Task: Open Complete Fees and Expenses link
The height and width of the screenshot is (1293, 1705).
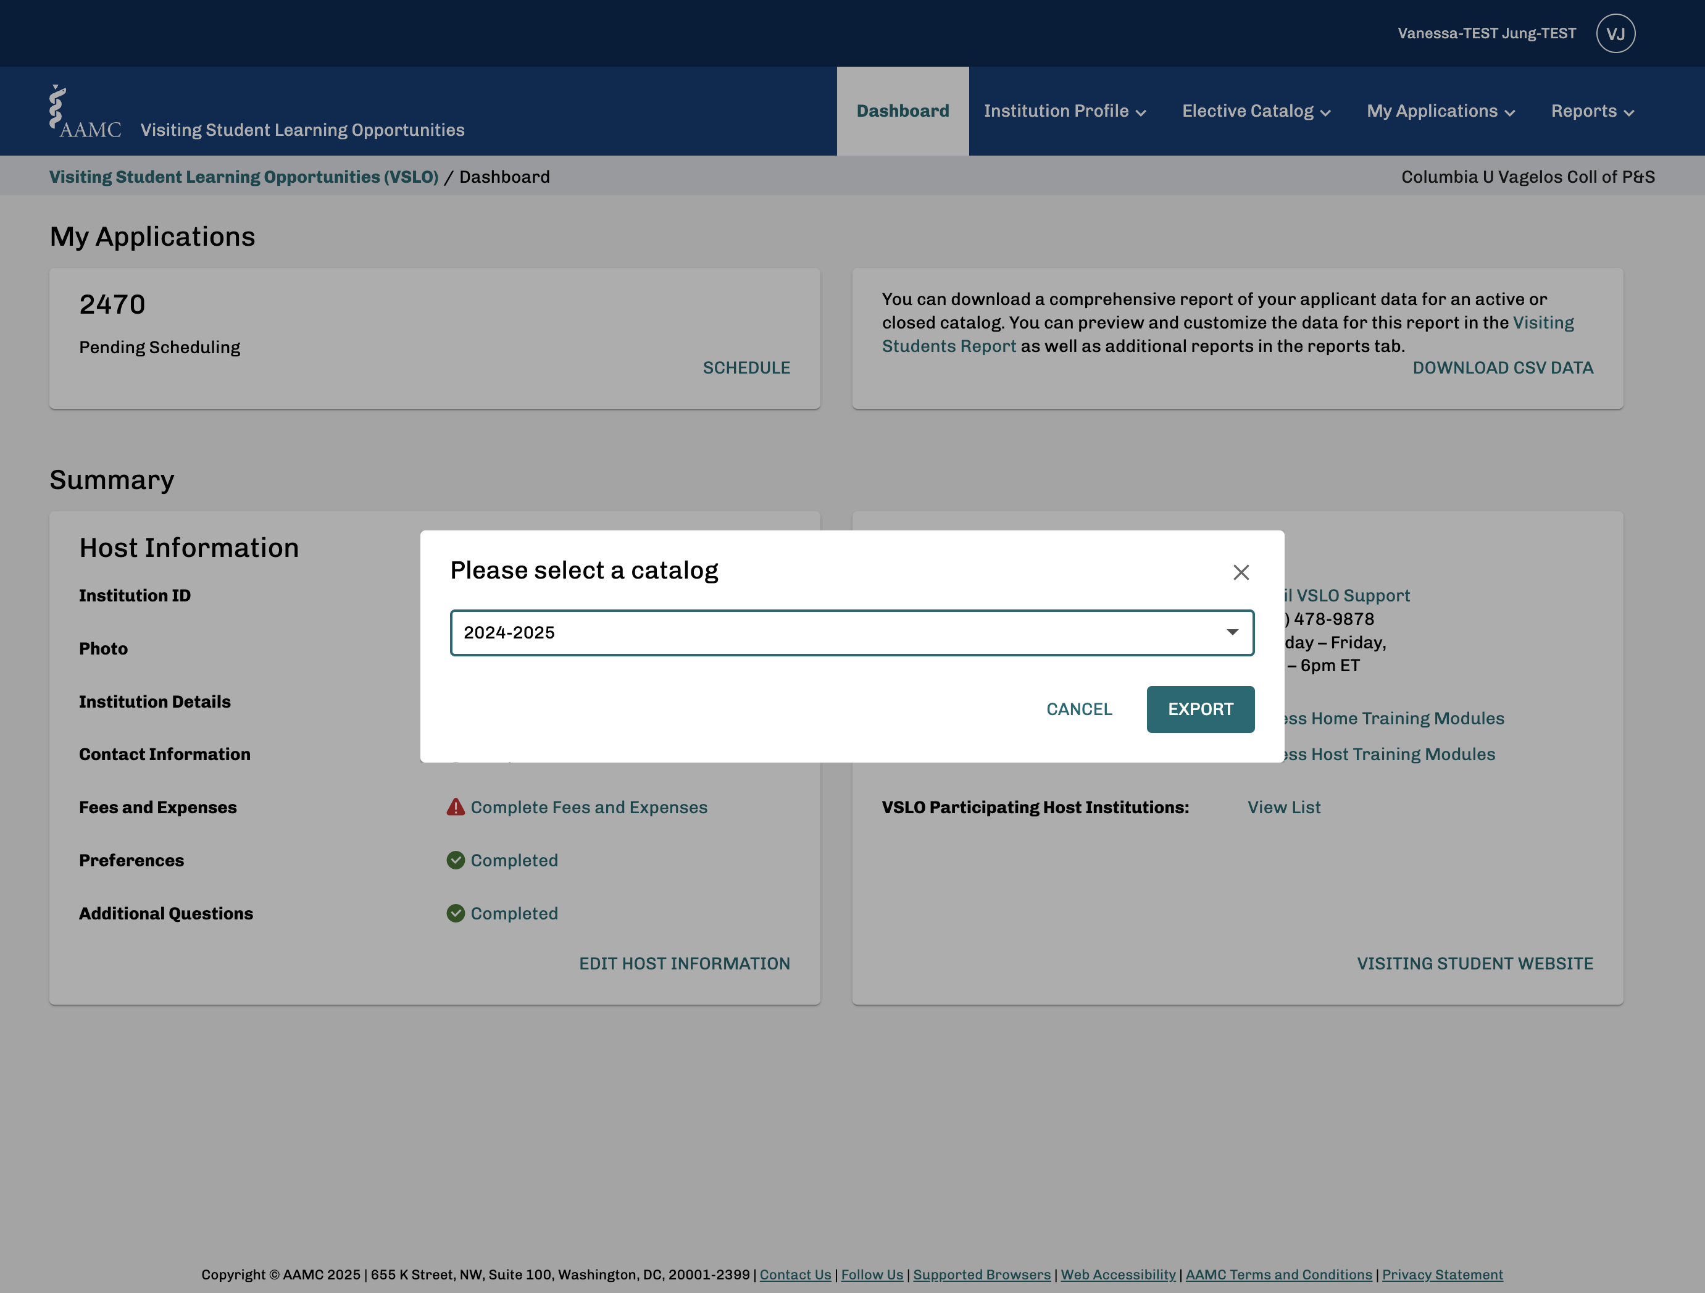Action: click(589, 807)
